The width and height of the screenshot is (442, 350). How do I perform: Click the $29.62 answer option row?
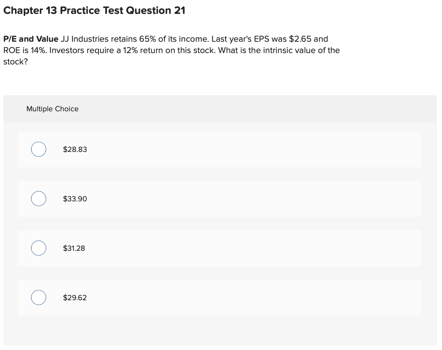220,297
